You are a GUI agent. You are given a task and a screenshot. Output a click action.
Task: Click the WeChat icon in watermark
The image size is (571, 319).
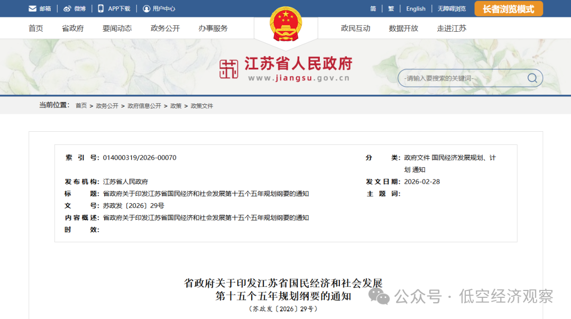pyautogui.click(x=379, y=296)
